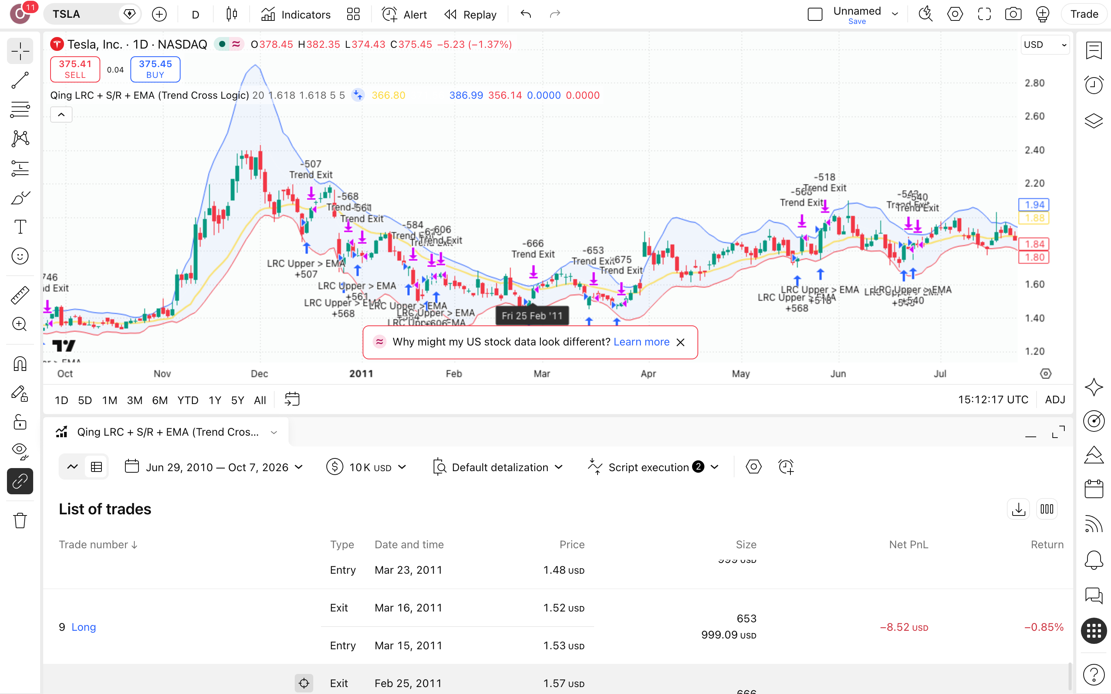
Task: Select the text annotation tool
Action: coord(20,227)
